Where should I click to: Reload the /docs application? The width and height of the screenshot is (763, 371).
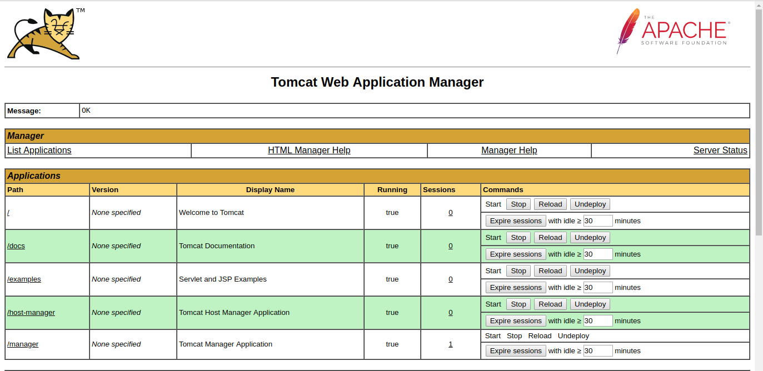[550, 238]
